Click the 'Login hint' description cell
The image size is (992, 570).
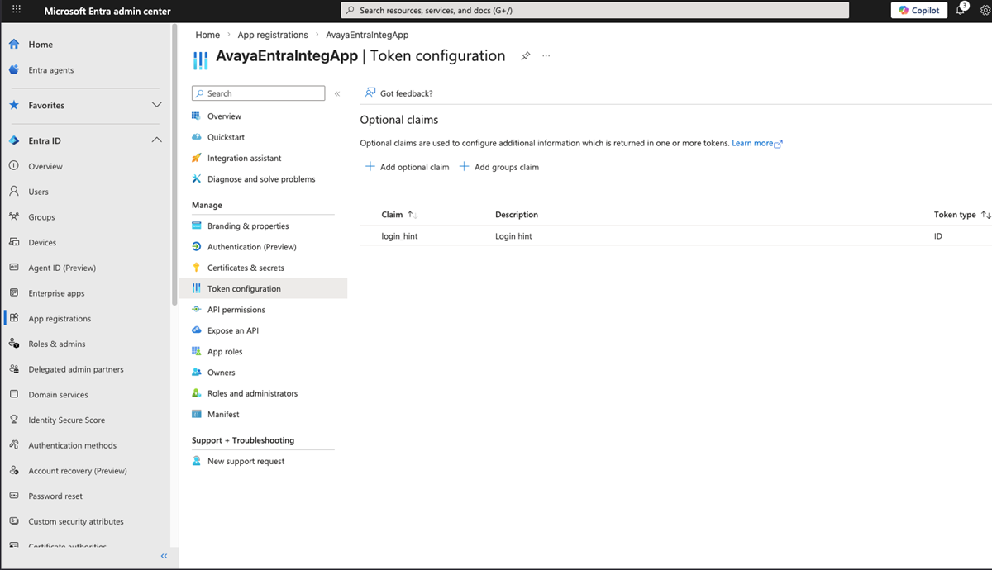513,236
